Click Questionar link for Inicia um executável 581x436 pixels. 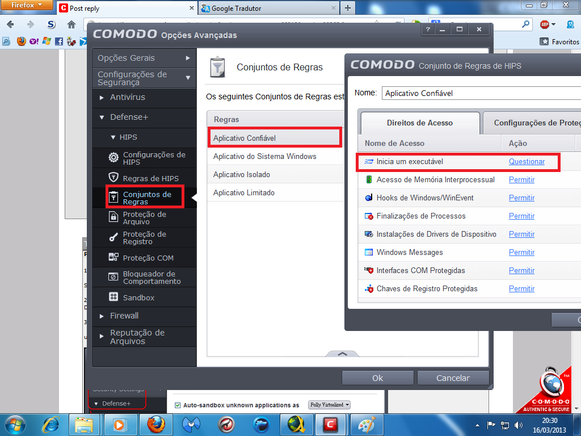pos(527,162)
